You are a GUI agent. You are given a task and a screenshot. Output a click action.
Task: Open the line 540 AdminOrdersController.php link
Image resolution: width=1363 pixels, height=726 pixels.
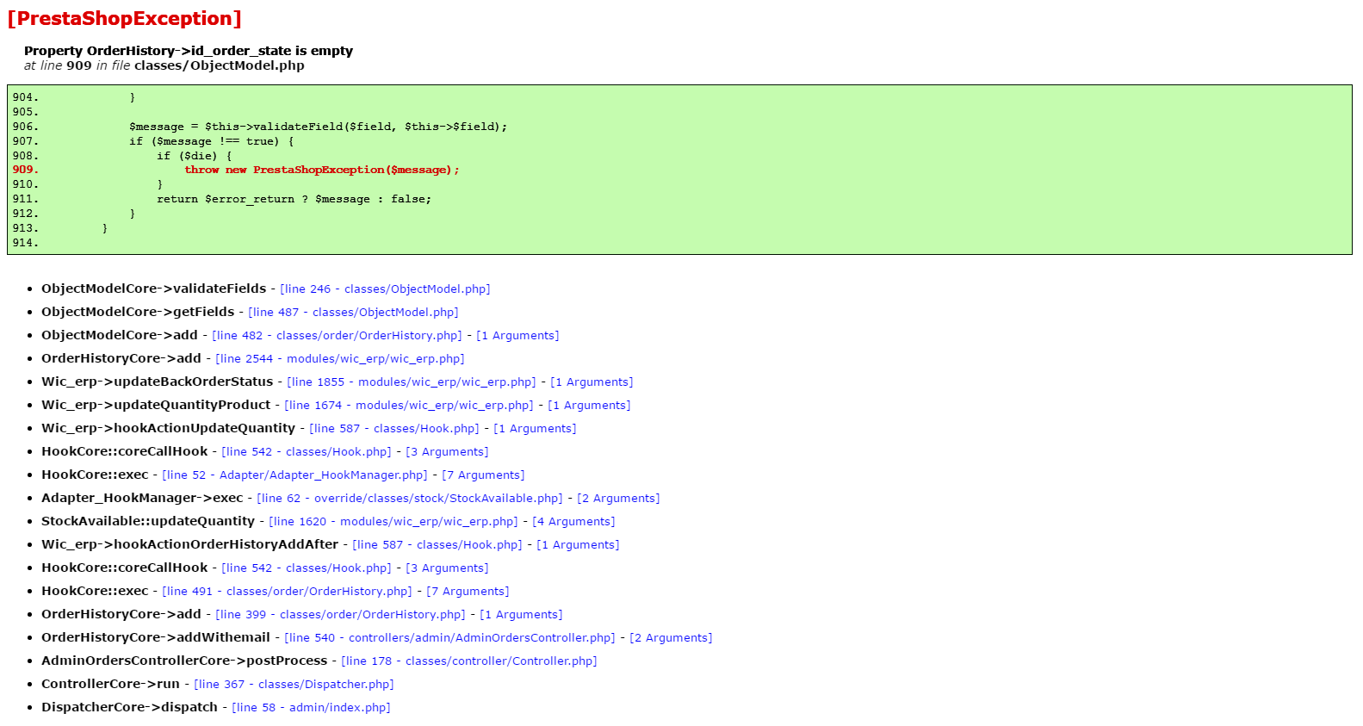(x=449, y=638)
